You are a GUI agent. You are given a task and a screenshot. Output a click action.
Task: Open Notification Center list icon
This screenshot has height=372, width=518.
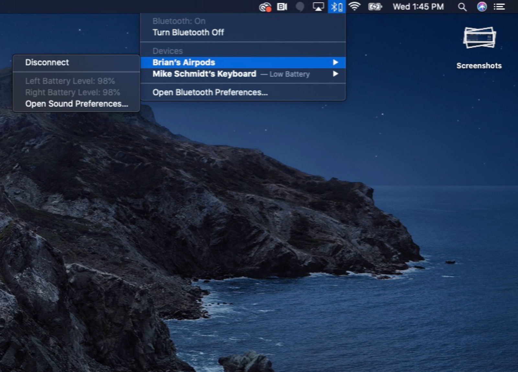(499, 6)
